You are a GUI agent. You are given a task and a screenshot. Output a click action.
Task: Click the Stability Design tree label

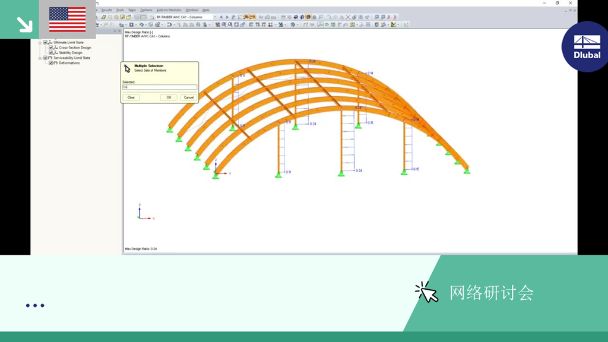click(71, 52)
